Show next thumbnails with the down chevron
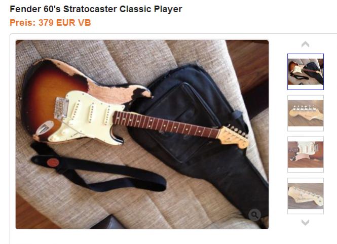 click(x=305, y=222)
